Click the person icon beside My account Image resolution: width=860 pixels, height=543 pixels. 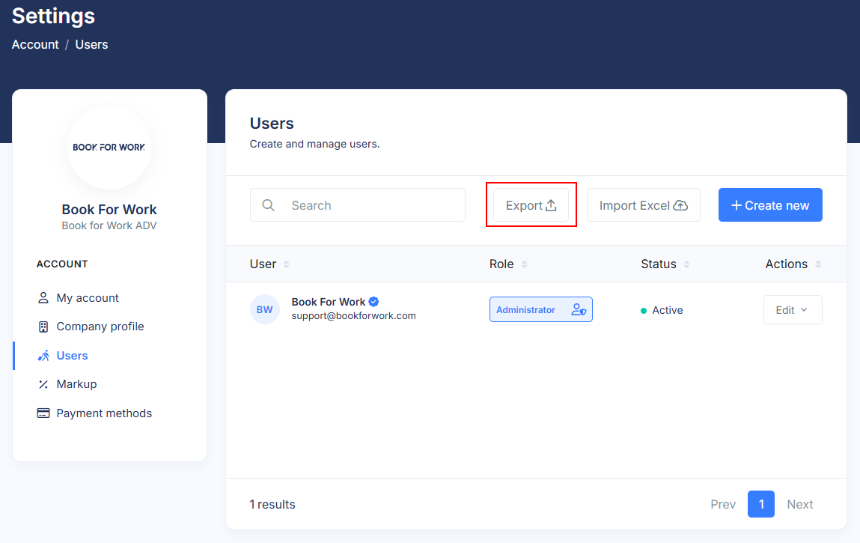[43, 297]
